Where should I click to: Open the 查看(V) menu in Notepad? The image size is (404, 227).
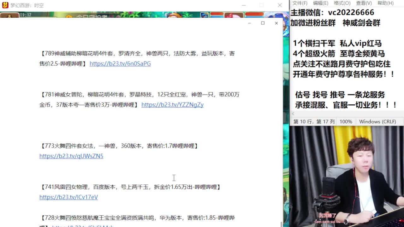[x=364, y=3]
